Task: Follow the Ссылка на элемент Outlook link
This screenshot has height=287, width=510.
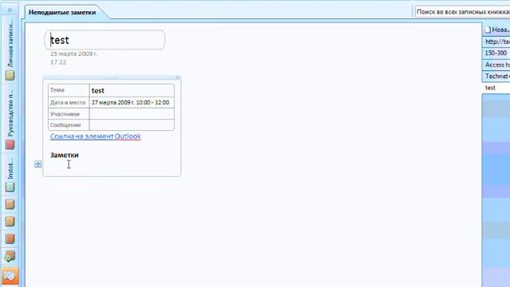Action: coord(96,136)
